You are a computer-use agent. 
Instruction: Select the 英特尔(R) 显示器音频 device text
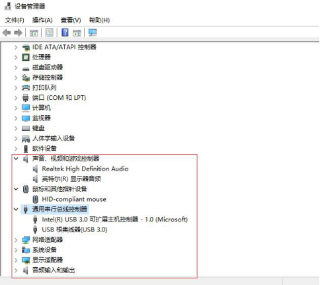click(x=71, y=179)
